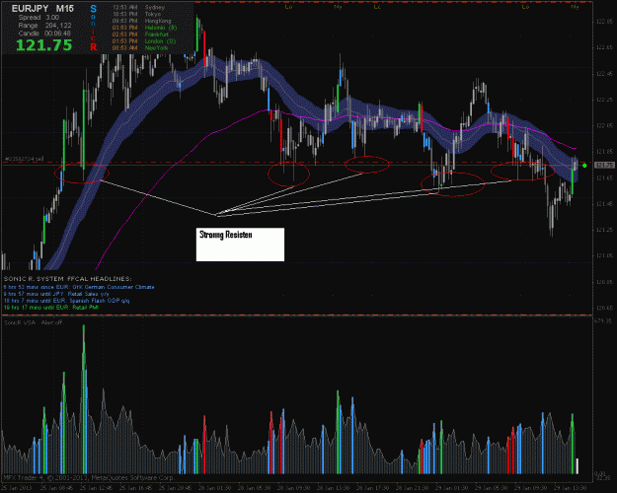The width and height of the screenshot is (617, 493).
Task: Click 121.85 on the price scale
Action: [x=604, y=152]
